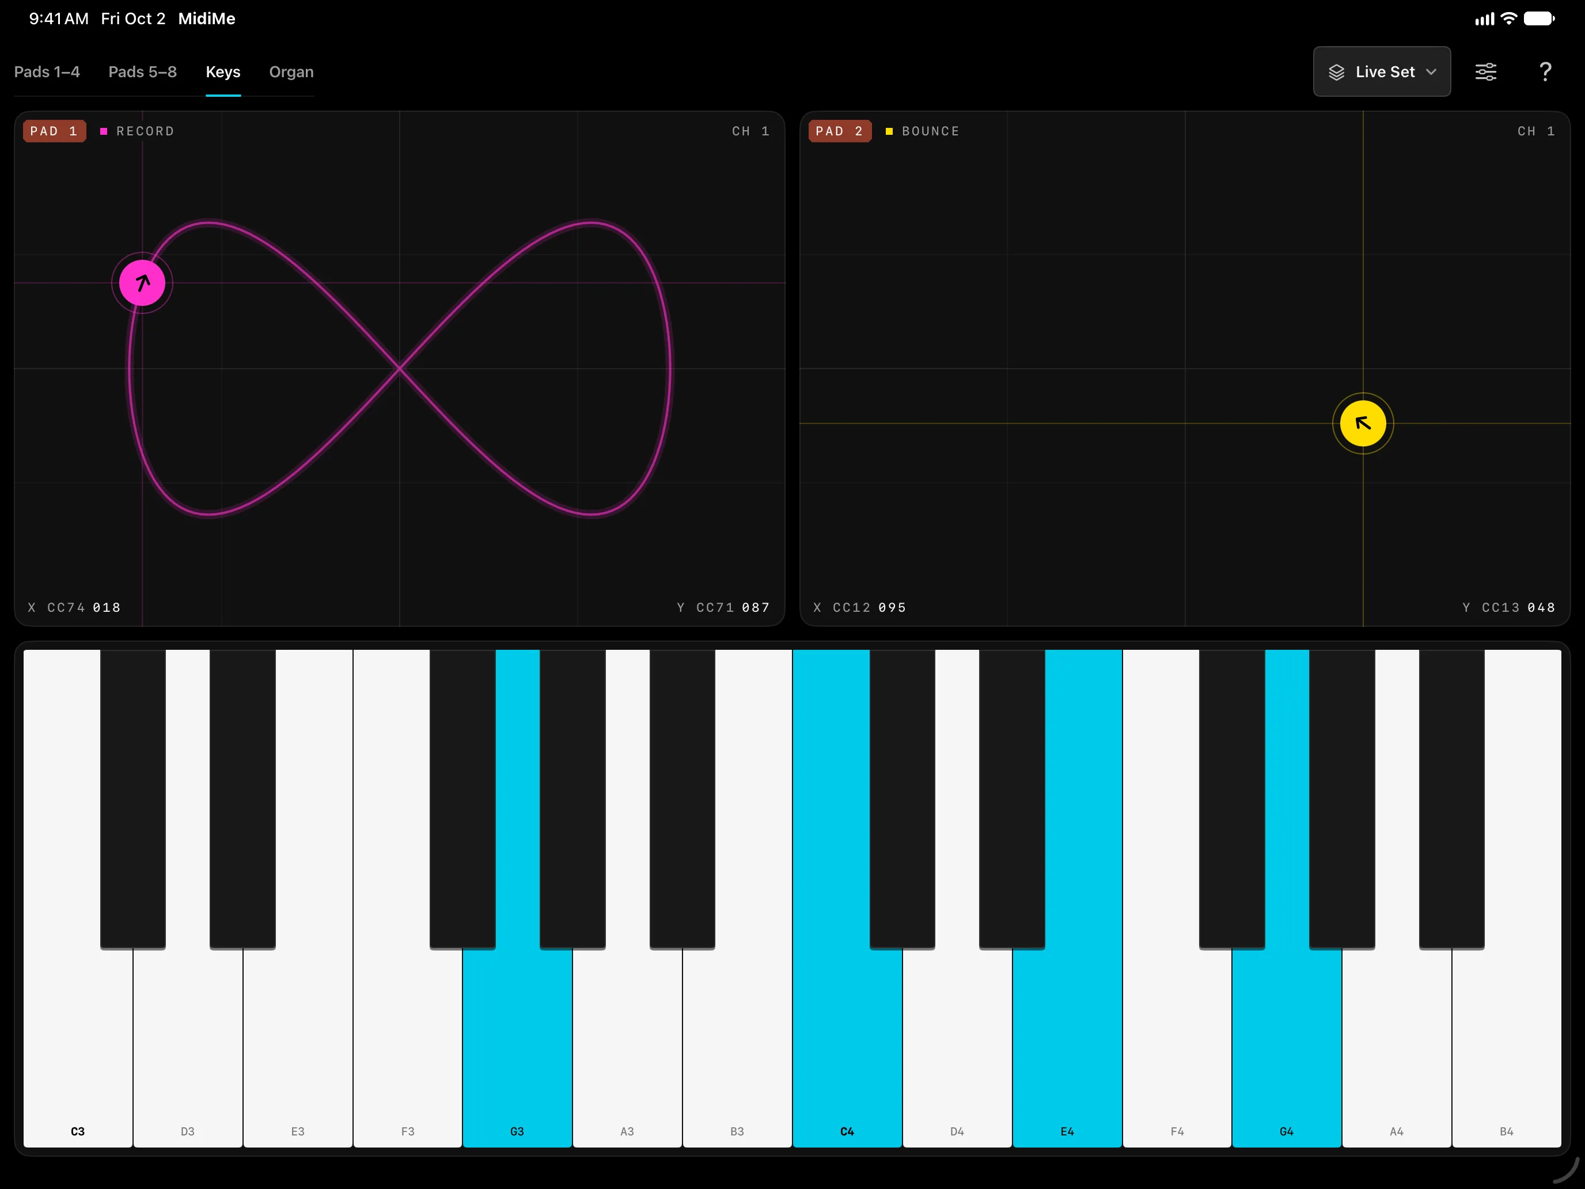1585x1189 pixels.
Task: Tap the battery icon in status bar
Action: [1539, 18]
